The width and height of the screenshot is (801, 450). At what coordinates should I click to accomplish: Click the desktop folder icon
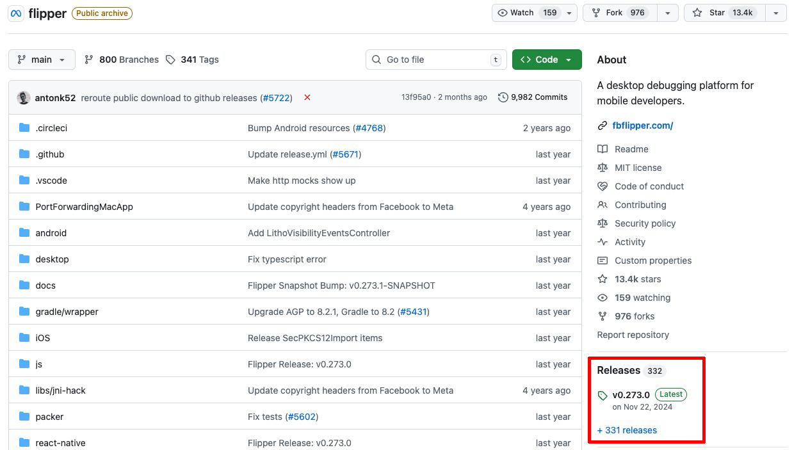pos(24,259)
